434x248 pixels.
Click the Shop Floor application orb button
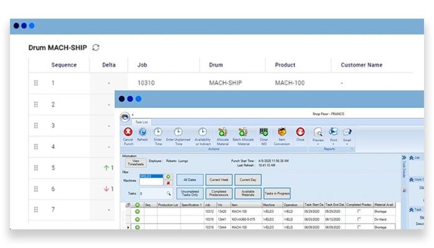tap(125, 117)
